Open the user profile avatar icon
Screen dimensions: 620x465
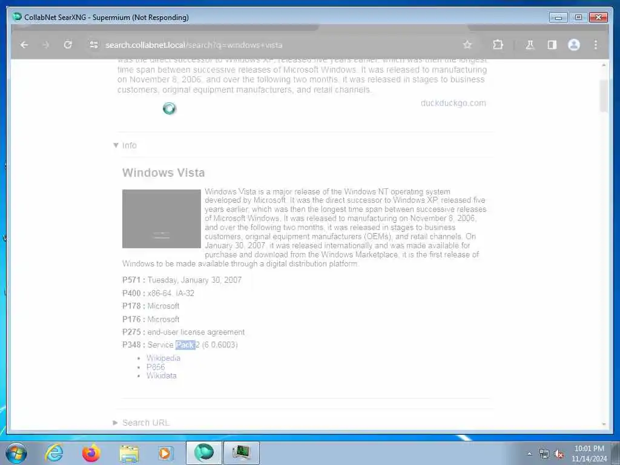(x=574, y=45)
